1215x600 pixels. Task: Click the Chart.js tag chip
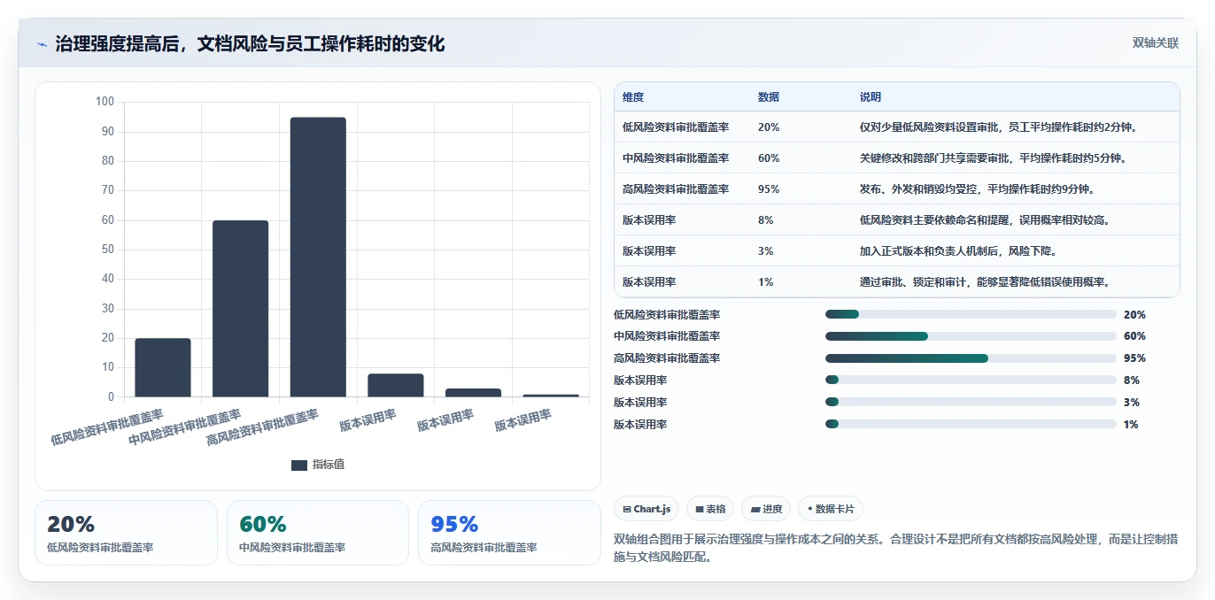click(646, 509)
